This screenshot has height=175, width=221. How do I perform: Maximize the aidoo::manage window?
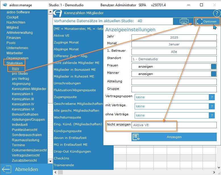coord(201,5)
